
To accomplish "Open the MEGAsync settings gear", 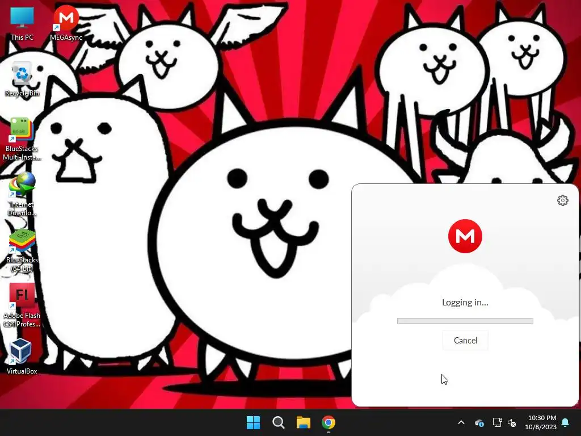I will pos(562,200).
